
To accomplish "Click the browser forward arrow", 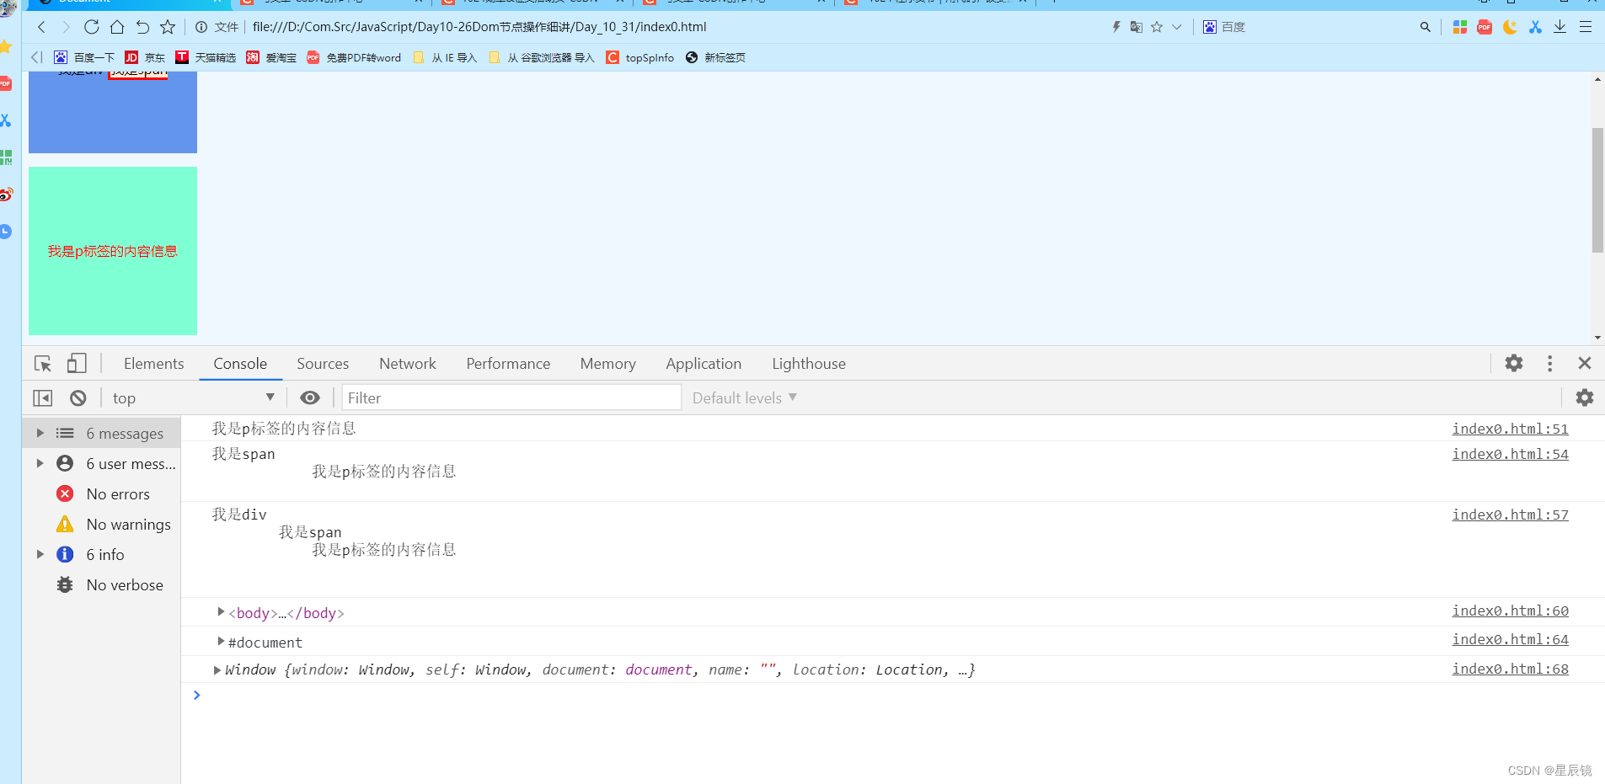I will 66,27.
